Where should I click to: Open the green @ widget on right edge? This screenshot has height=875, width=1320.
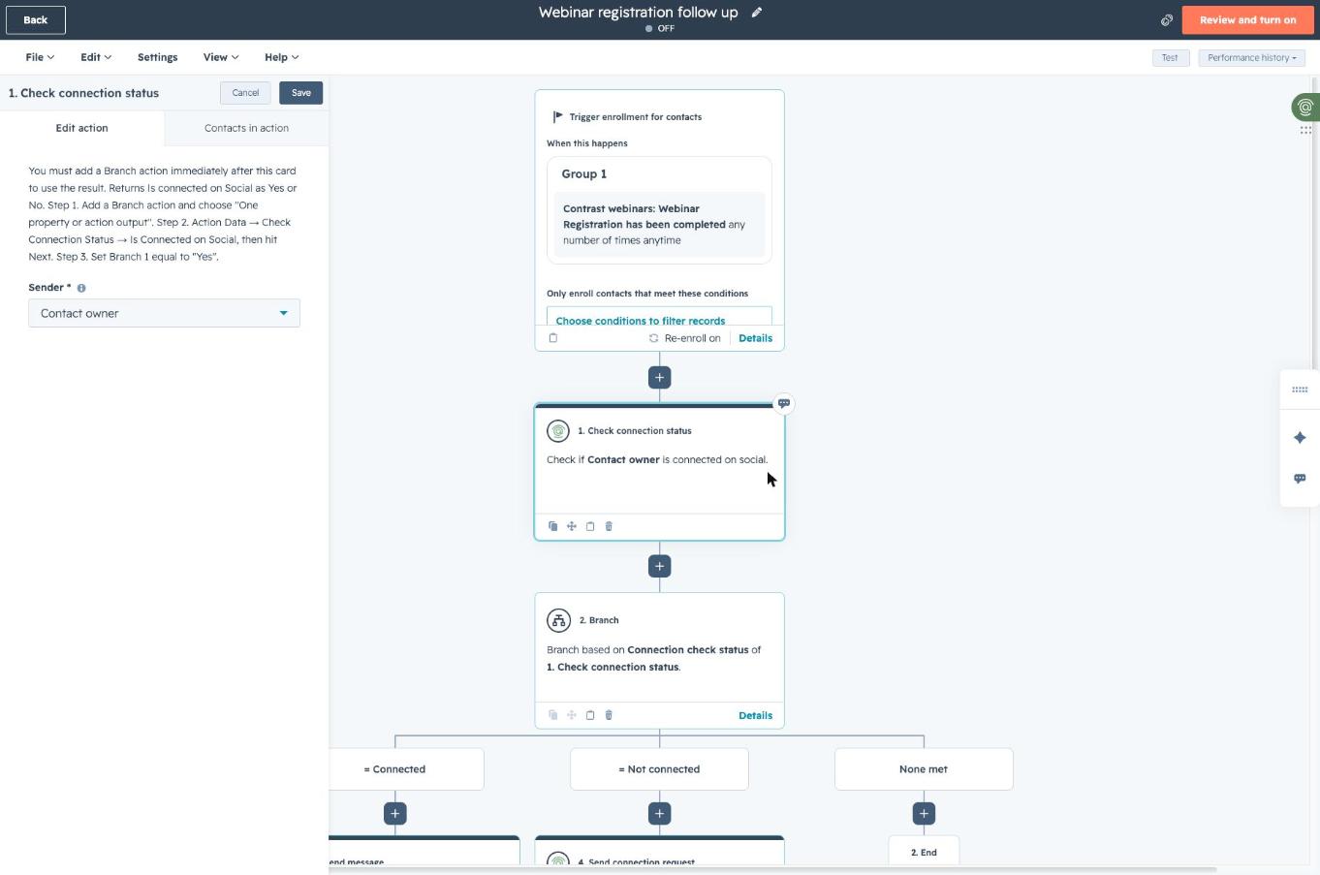[1305, 107]
